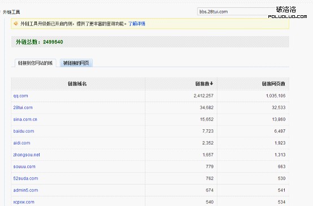Click the speaker notice icon in yellow banner
The height and width of the screenshot is (206, 313).
click(16, 24)
